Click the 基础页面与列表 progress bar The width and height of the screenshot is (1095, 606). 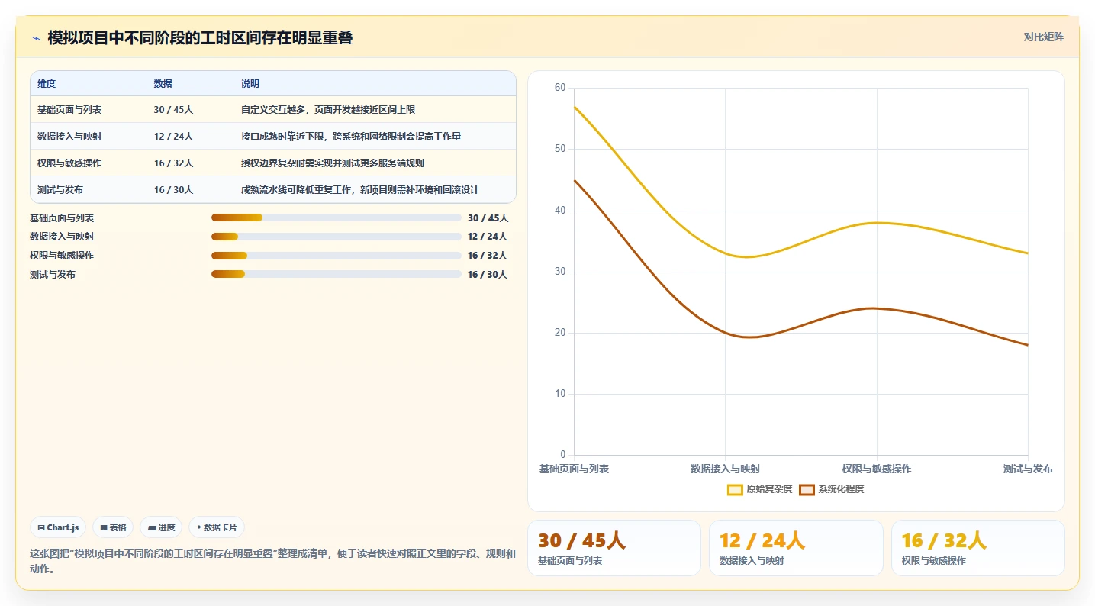[336, 218]
